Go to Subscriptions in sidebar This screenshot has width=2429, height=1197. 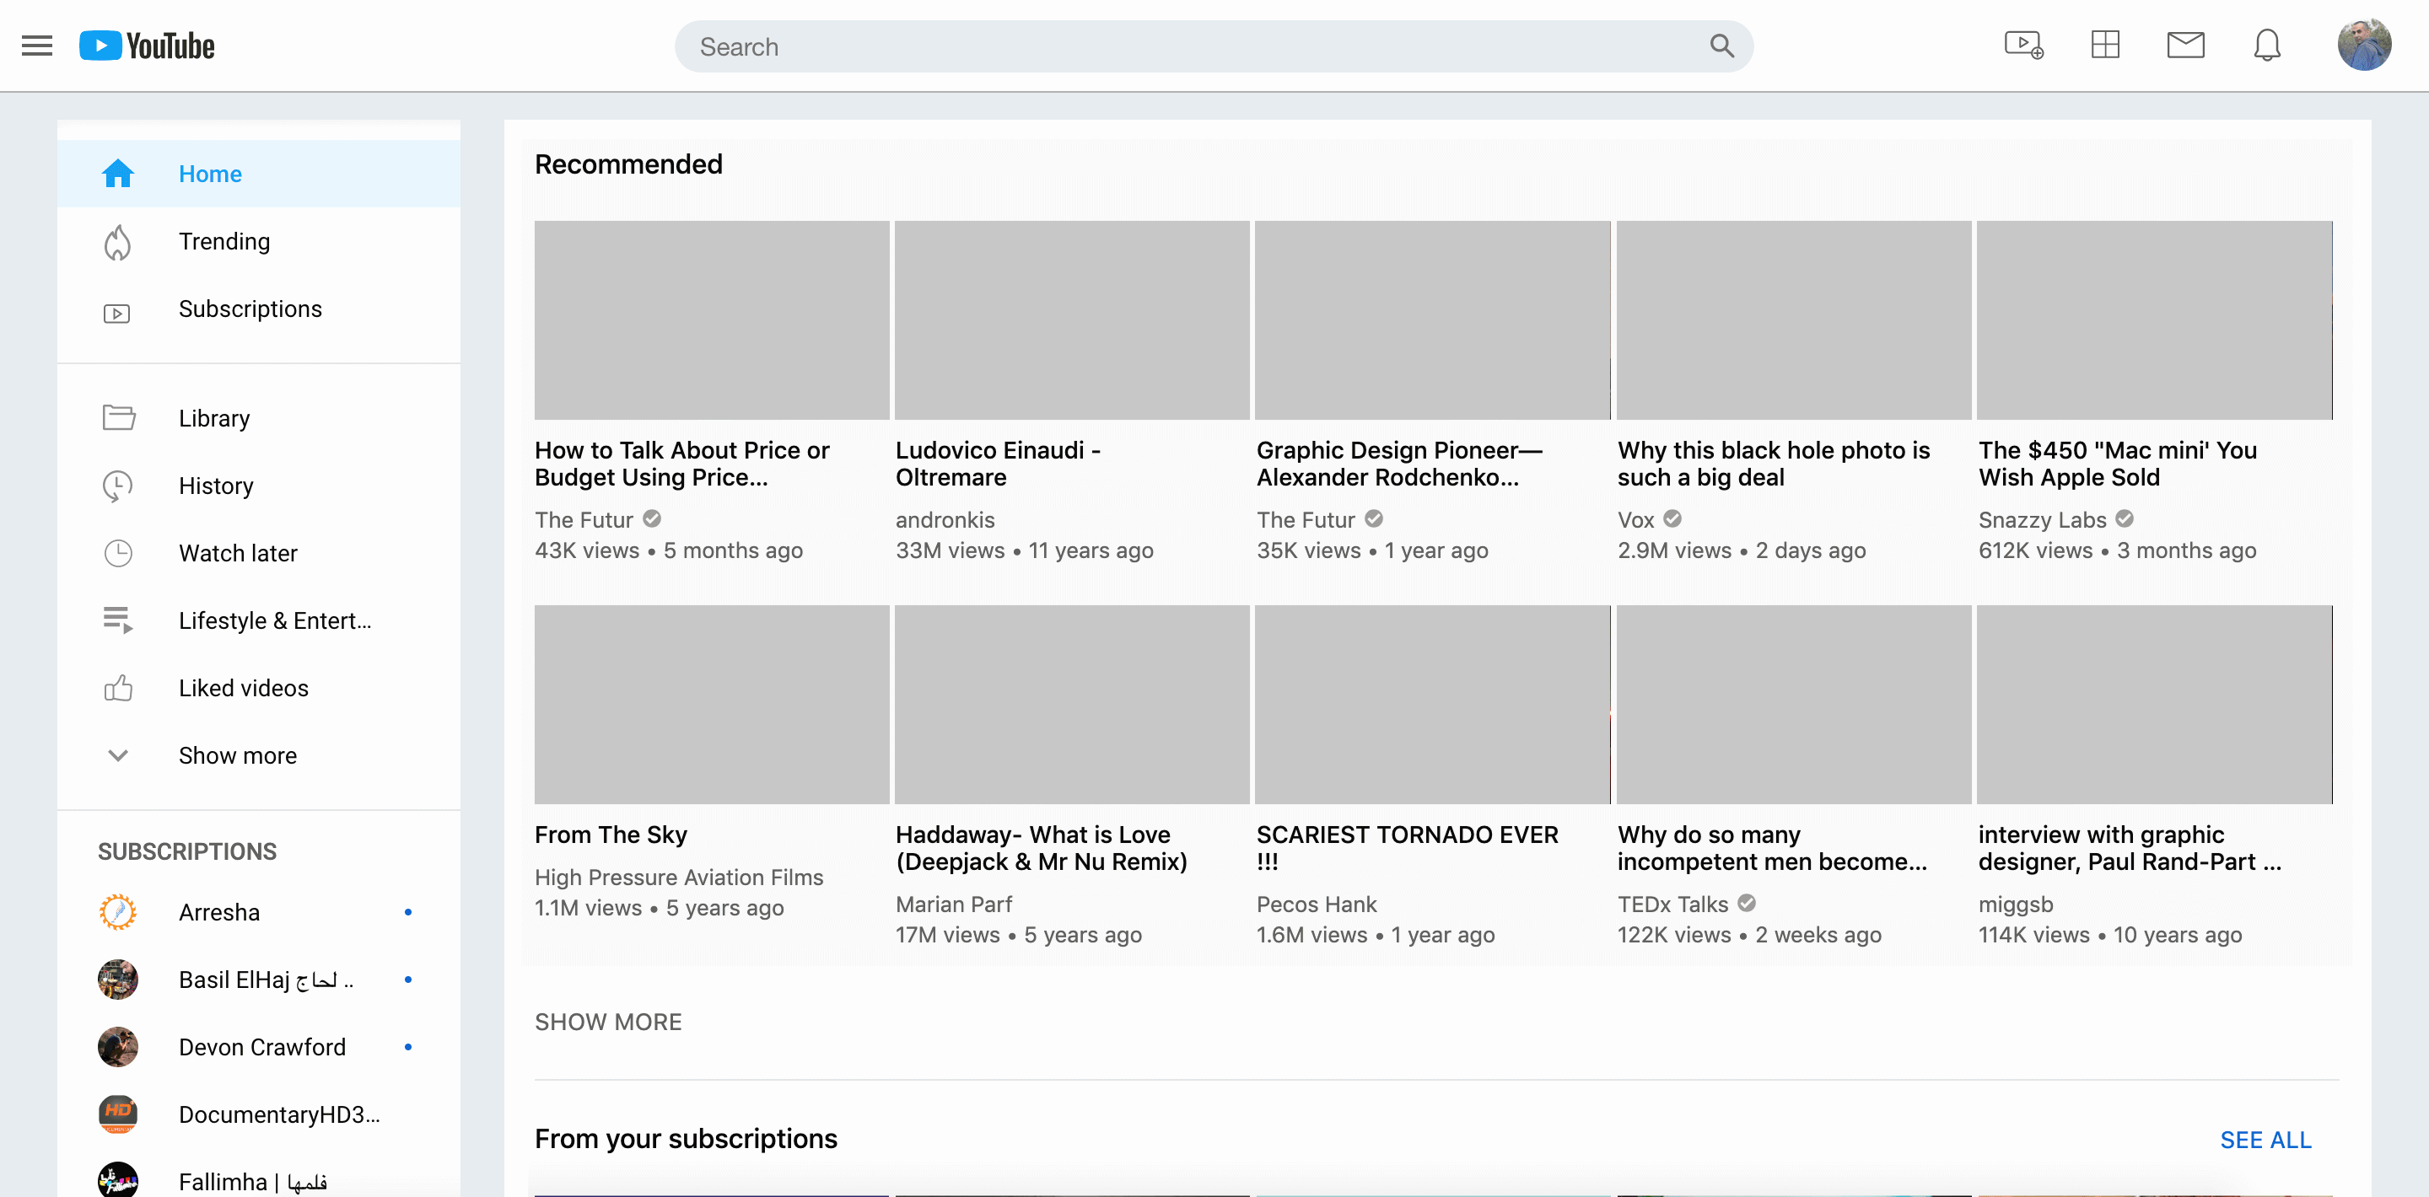250,309
